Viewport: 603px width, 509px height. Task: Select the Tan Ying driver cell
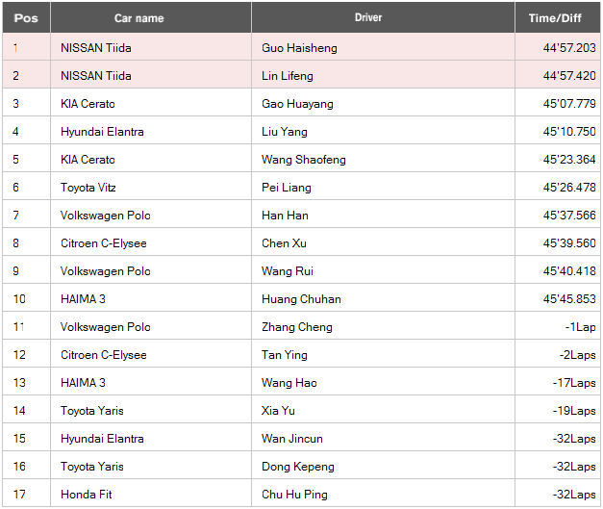[383, 353]
